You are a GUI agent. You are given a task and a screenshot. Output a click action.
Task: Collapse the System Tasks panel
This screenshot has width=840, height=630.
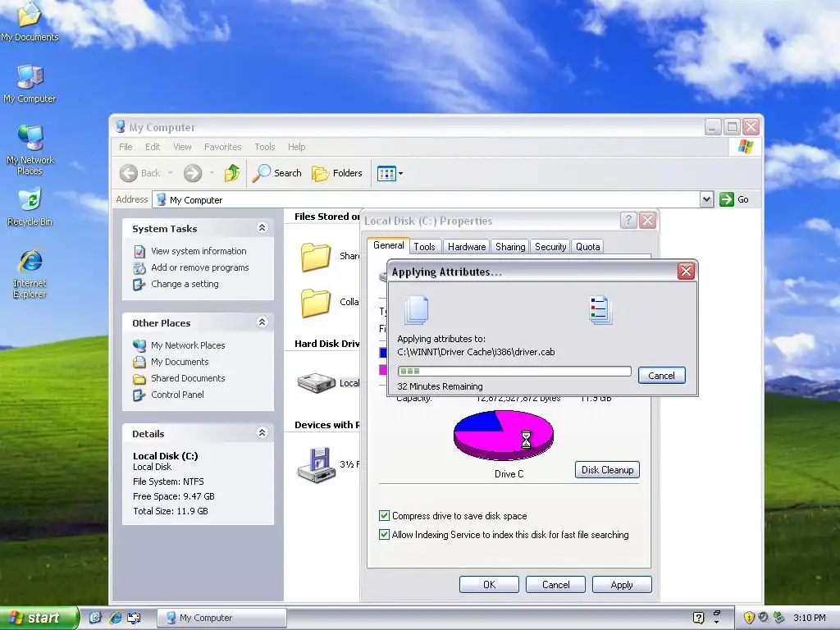[x=262, y=228]
